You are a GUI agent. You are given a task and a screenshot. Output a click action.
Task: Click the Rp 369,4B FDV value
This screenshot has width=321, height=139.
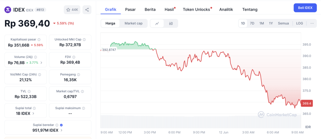[x=70, y=62]
